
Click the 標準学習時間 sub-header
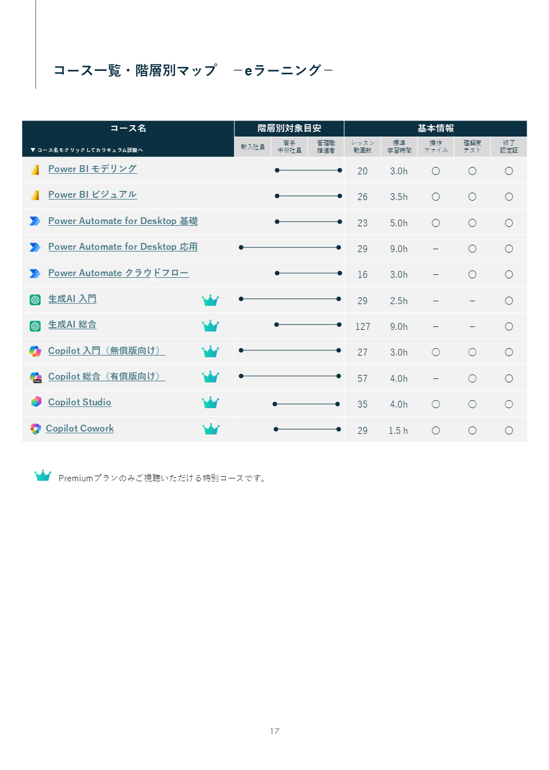click(399, 147)
